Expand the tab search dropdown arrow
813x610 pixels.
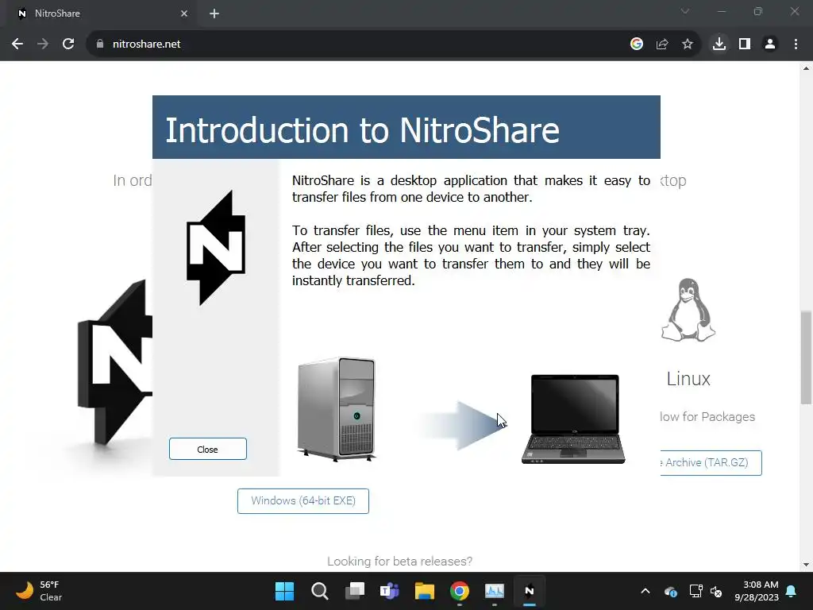[x=685, y=11]
